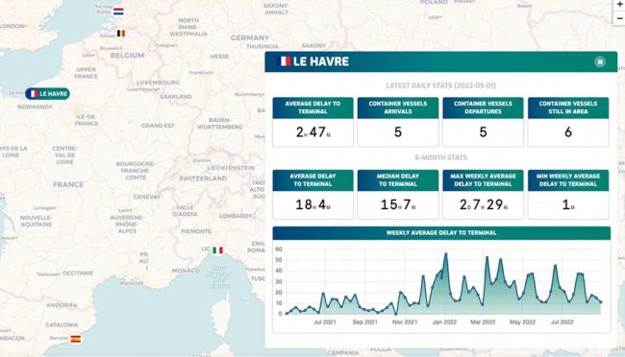
Task: Click the Jul 2021 axis label on chart
Action: 325,322
